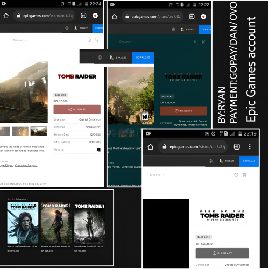The image size is (269, 269).
Task: Click the DOWNLOAD button in the 22:22 window
Action: click(205, 30)
